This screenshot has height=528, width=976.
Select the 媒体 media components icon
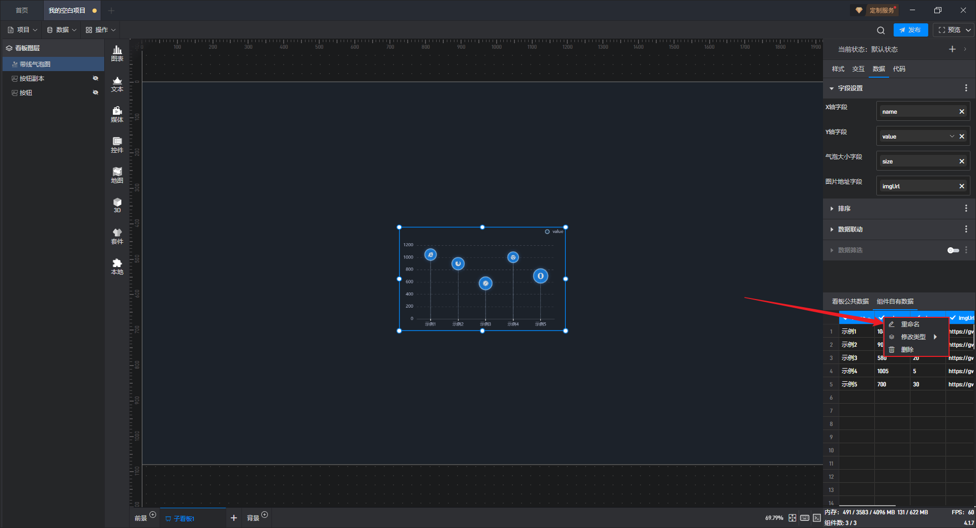click(117, 114)
